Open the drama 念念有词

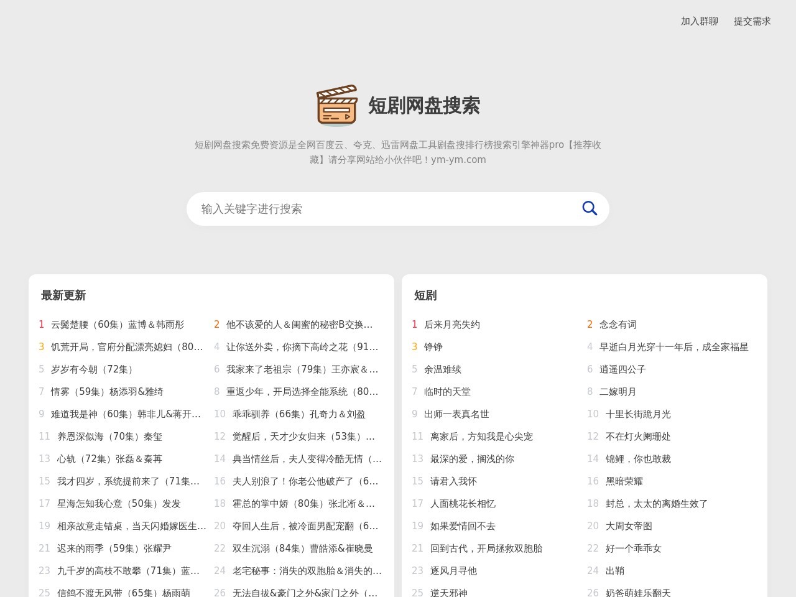(617, 324)
